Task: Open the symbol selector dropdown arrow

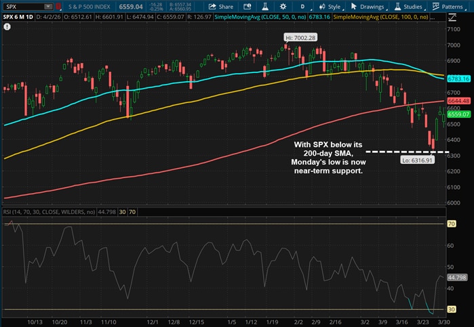Action: 48,6
